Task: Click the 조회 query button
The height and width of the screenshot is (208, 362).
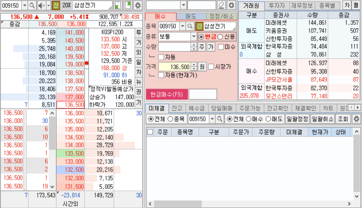Action: [343, 119]
